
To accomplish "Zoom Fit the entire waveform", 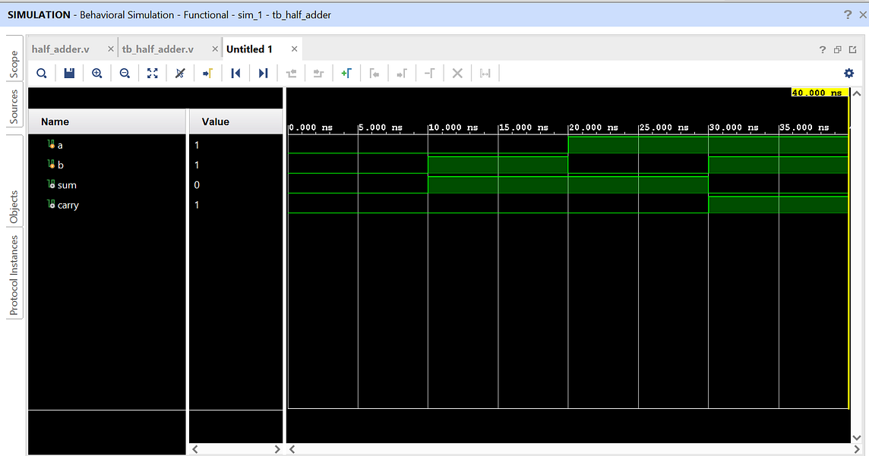I will pyautogui.click(x=152, y=73).
